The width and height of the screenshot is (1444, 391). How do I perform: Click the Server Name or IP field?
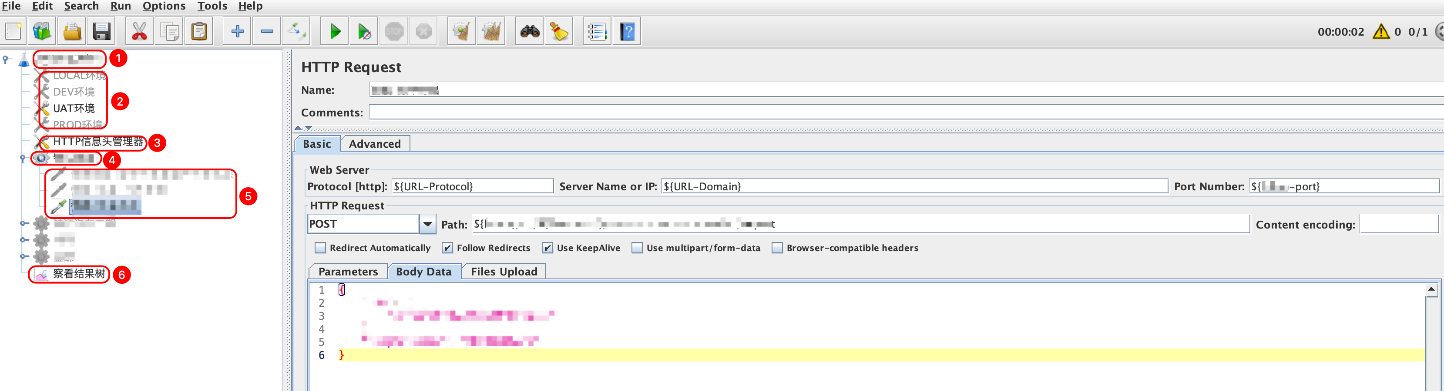coord(915,186)
